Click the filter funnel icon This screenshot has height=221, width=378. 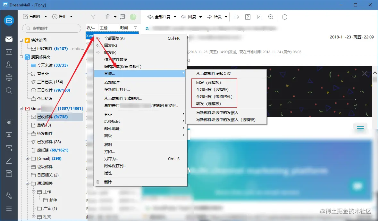[93, 17]
